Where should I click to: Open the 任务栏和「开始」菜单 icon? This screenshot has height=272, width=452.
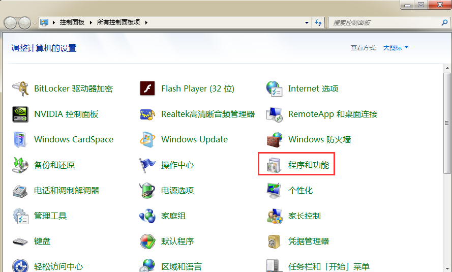pyautogui.click(x=274, y=265)
